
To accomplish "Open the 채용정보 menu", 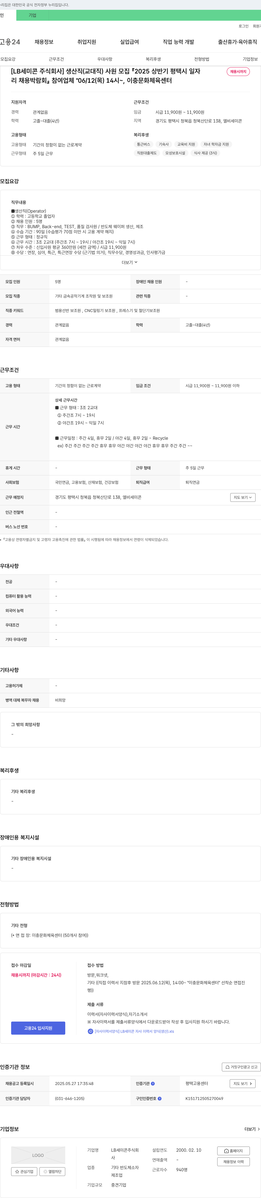I will [x=44, y=42].
